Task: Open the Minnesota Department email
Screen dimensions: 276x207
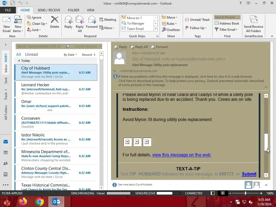Action: (x=56, y=156)
